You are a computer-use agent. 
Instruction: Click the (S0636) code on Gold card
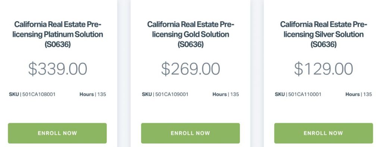click(191, 45)
